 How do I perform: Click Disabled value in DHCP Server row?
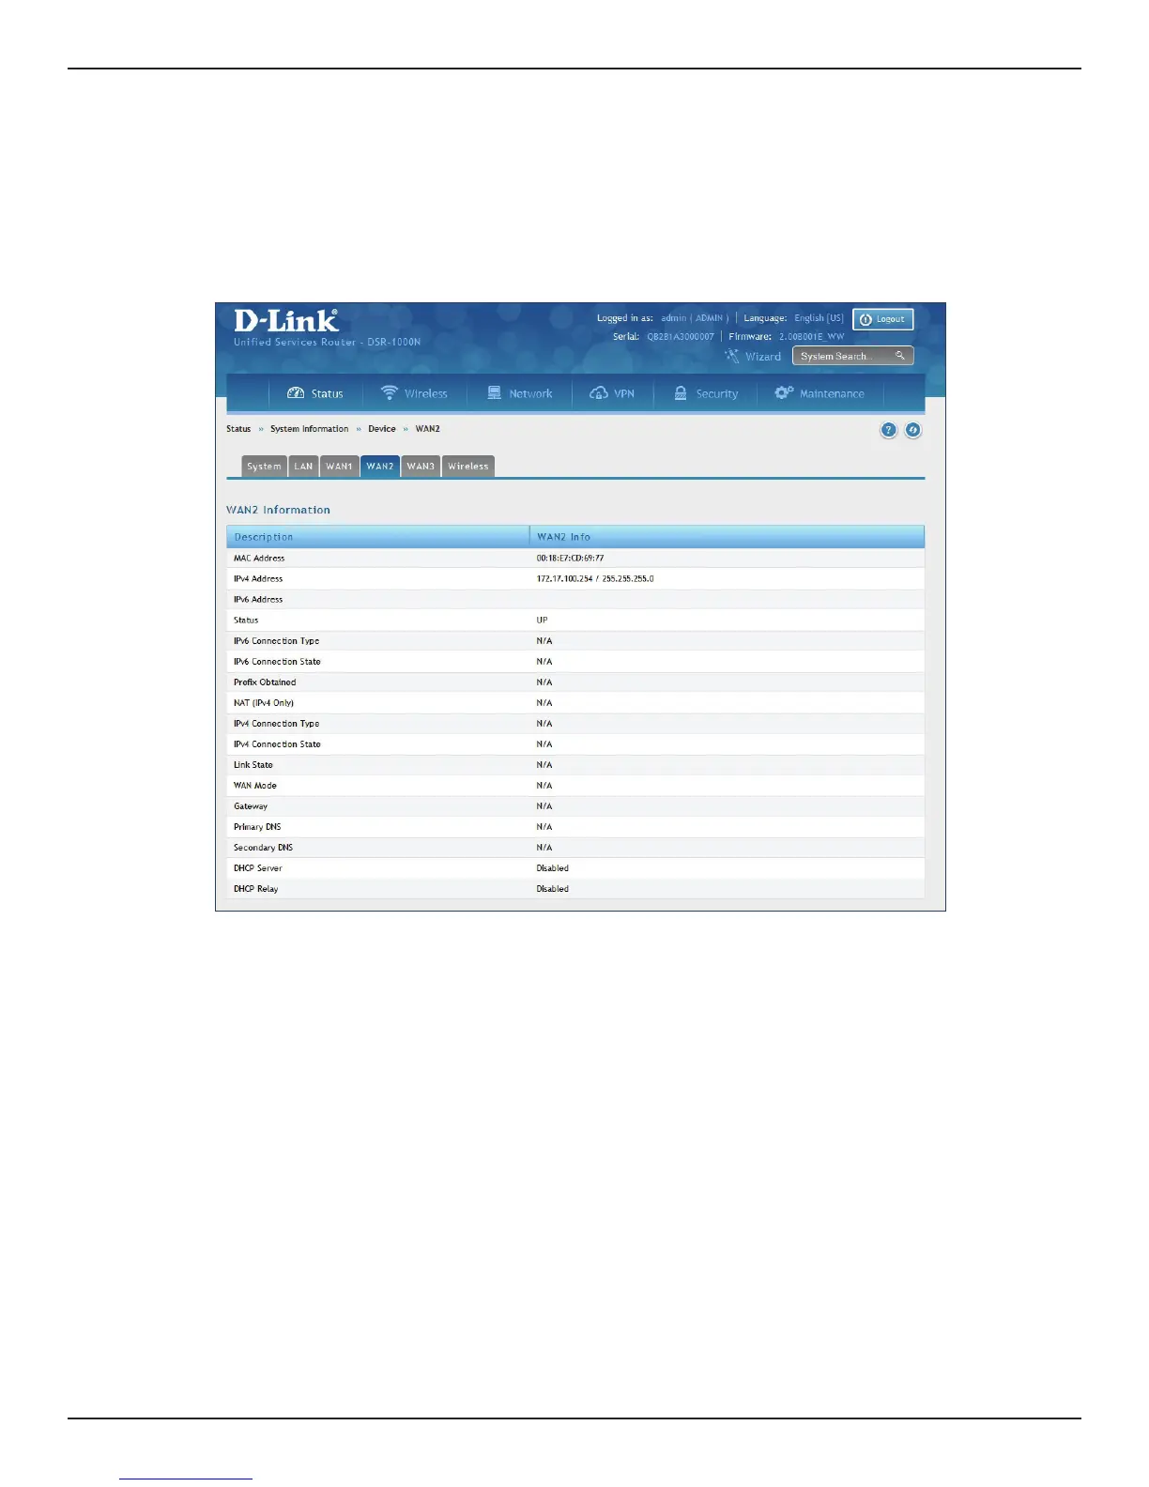(x=553, y=868)
